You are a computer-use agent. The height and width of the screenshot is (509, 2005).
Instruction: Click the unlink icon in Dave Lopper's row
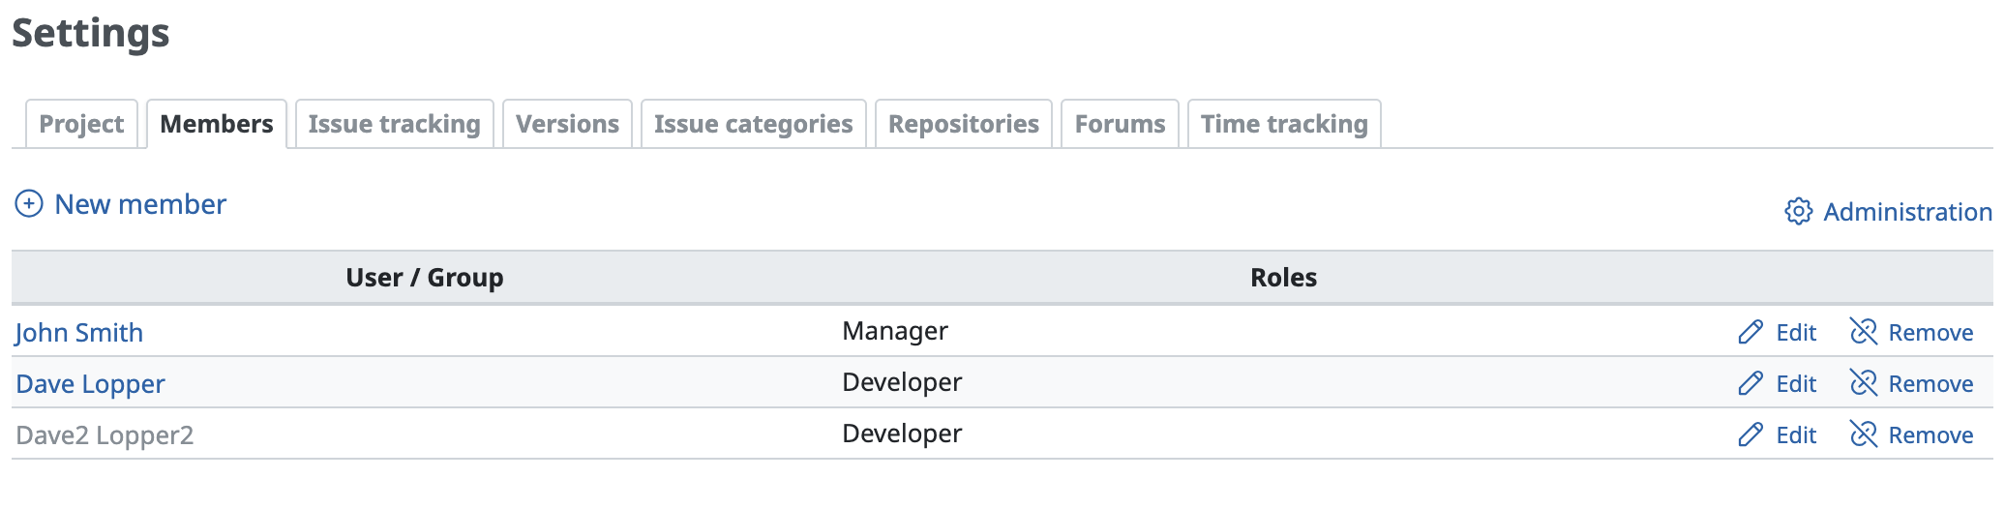tap(1863, 383)
